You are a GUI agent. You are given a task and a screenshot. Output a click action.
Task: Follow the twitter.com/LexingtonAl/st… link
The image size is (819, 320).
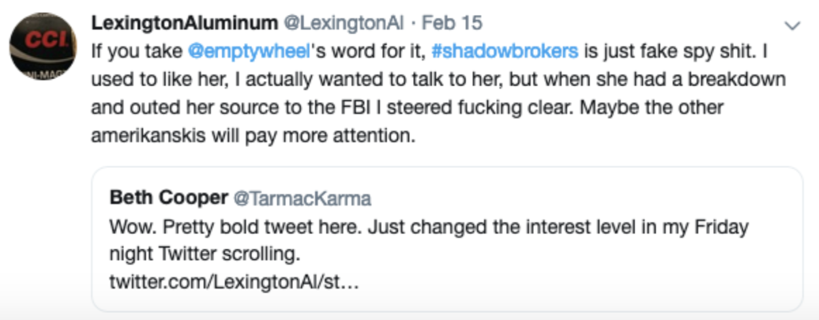pyautogui.click(x=234, y=282)
